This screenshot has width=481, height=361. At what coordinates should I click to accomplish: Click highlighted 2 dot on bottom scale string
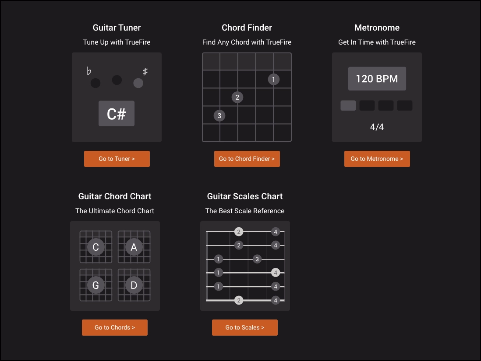click(239, 300)
